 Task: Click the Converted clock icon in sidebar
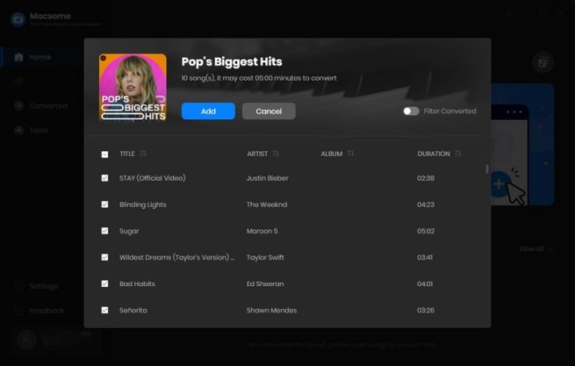click(18, 105)
